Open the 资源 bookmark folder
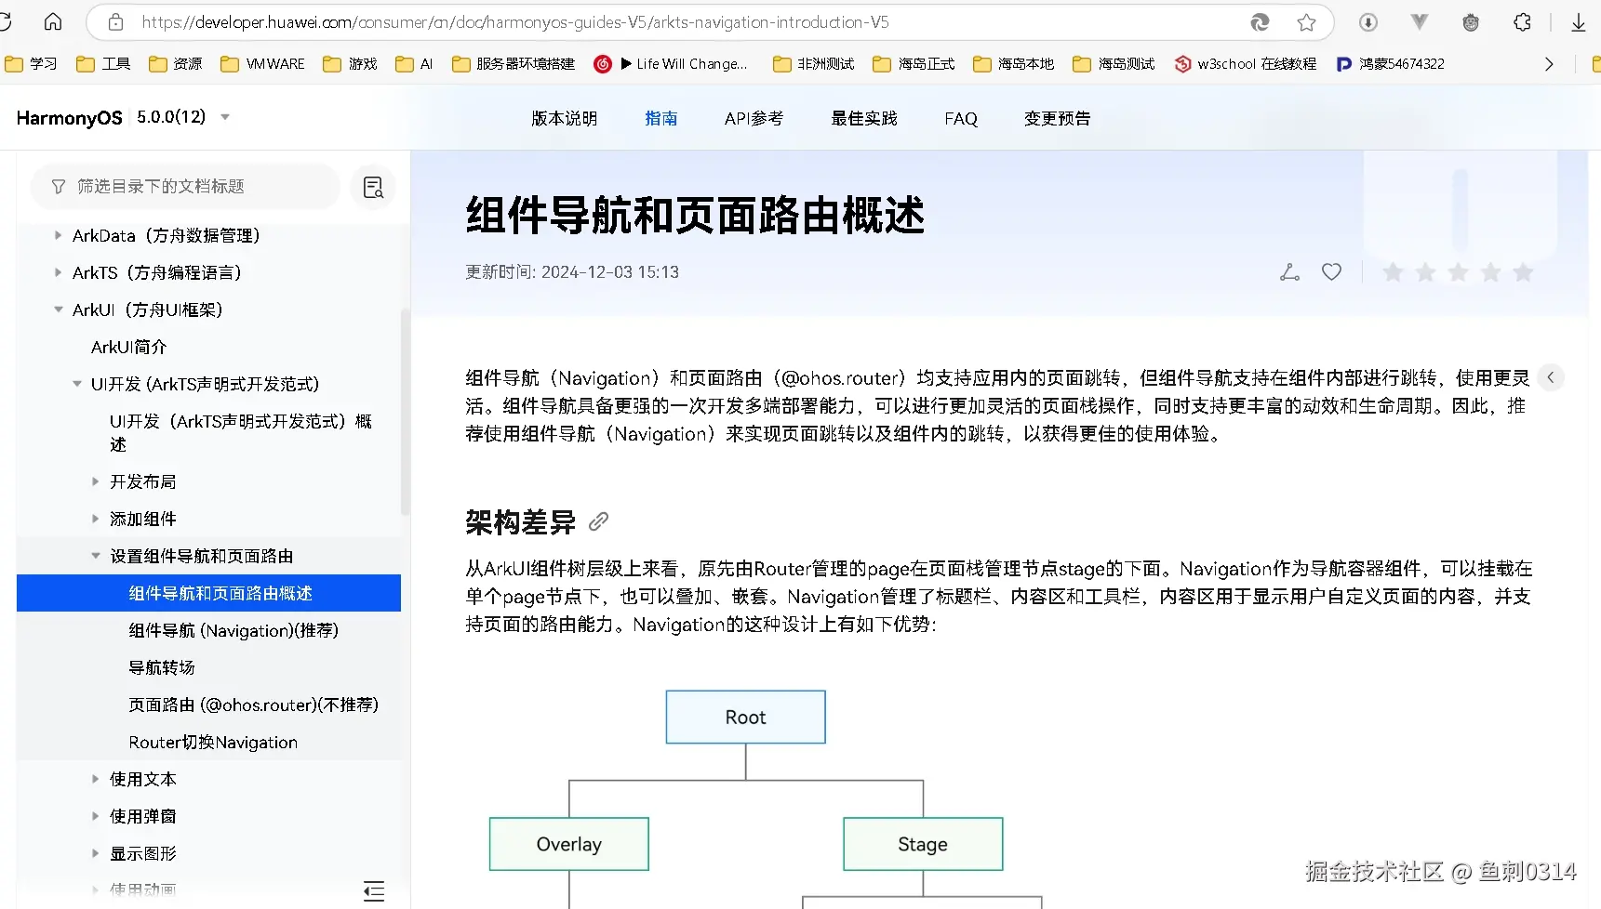The height and width of the screenshot is (909, 1601). (x=175, y=63)
